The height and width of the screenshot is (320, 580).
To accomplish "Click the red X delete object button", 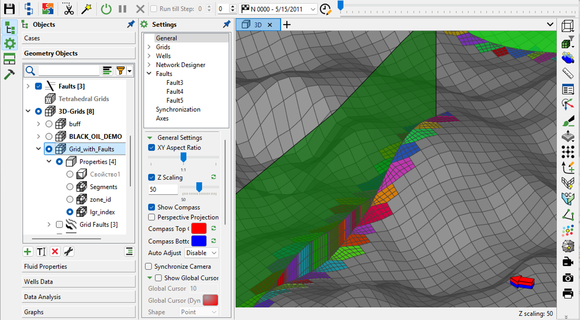I will [x=55, y=251].
